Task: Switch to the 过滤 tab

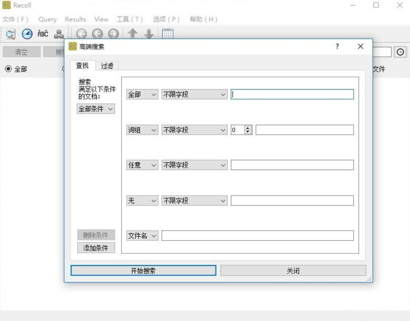Action: [x=108, y=65]
